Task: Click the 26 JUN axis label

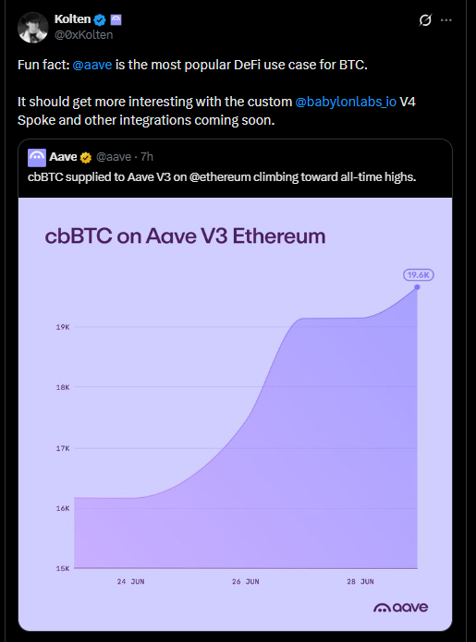Action: pyautogui.click(x=245, y=581)
